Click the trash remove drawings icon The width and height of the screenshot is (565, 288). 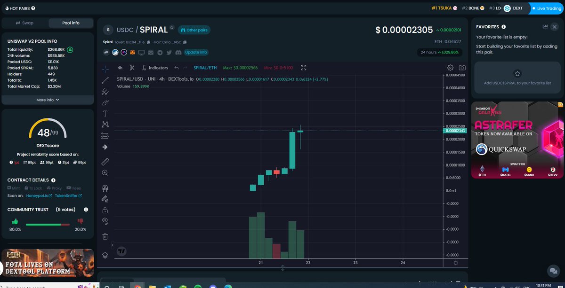(x=105, y=236)
